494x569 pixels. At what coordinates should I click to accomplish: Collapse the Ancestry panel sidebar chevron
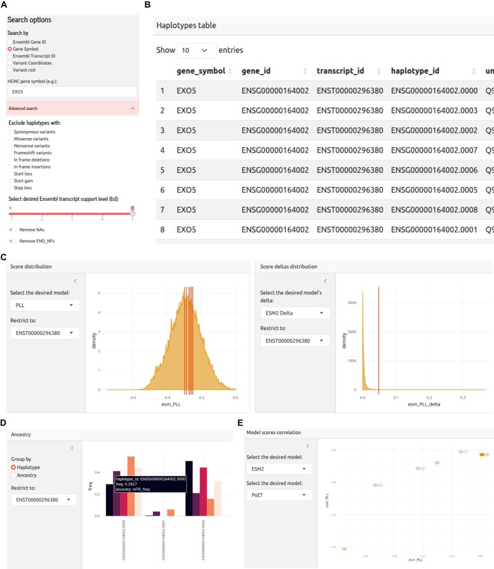pos(72,448)
